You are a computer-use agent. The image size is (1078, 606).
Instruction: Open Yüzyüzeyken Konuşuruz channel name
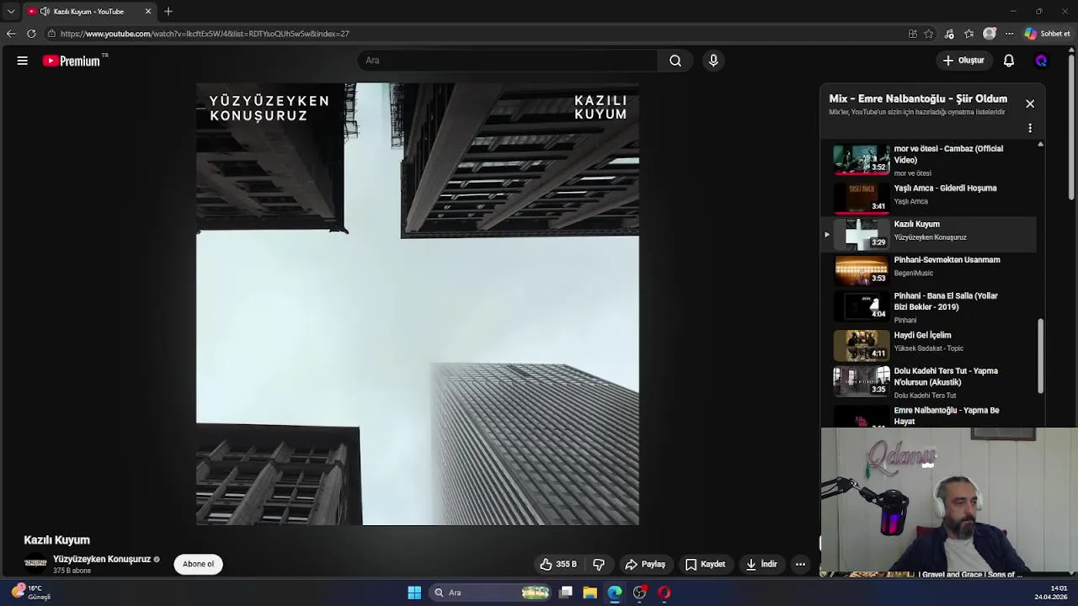coord(102,559)
